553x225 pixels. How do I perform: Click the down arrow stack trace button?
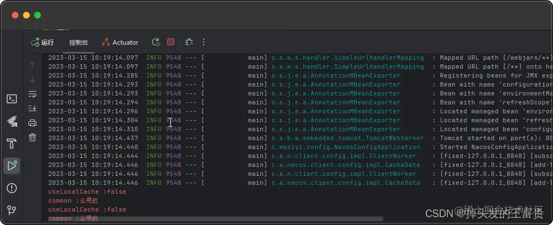point(32,79)
